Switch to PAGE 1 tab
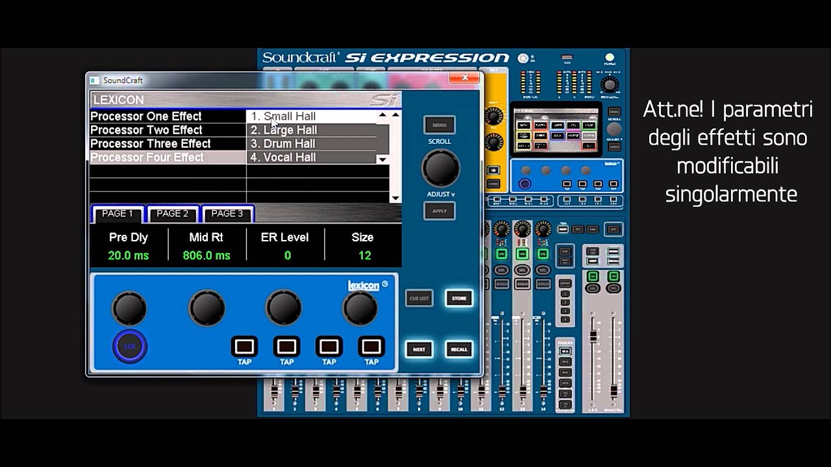Screen dimensions: 831x467 coord(118,213)
